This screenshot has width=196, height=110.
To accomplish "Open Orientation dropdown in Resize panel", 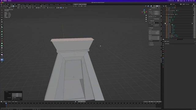I will (x=17, y=98).
